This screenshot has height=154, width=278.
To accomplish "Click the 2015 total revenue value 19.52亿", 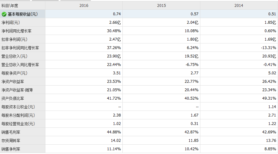I will pos(192,56).
